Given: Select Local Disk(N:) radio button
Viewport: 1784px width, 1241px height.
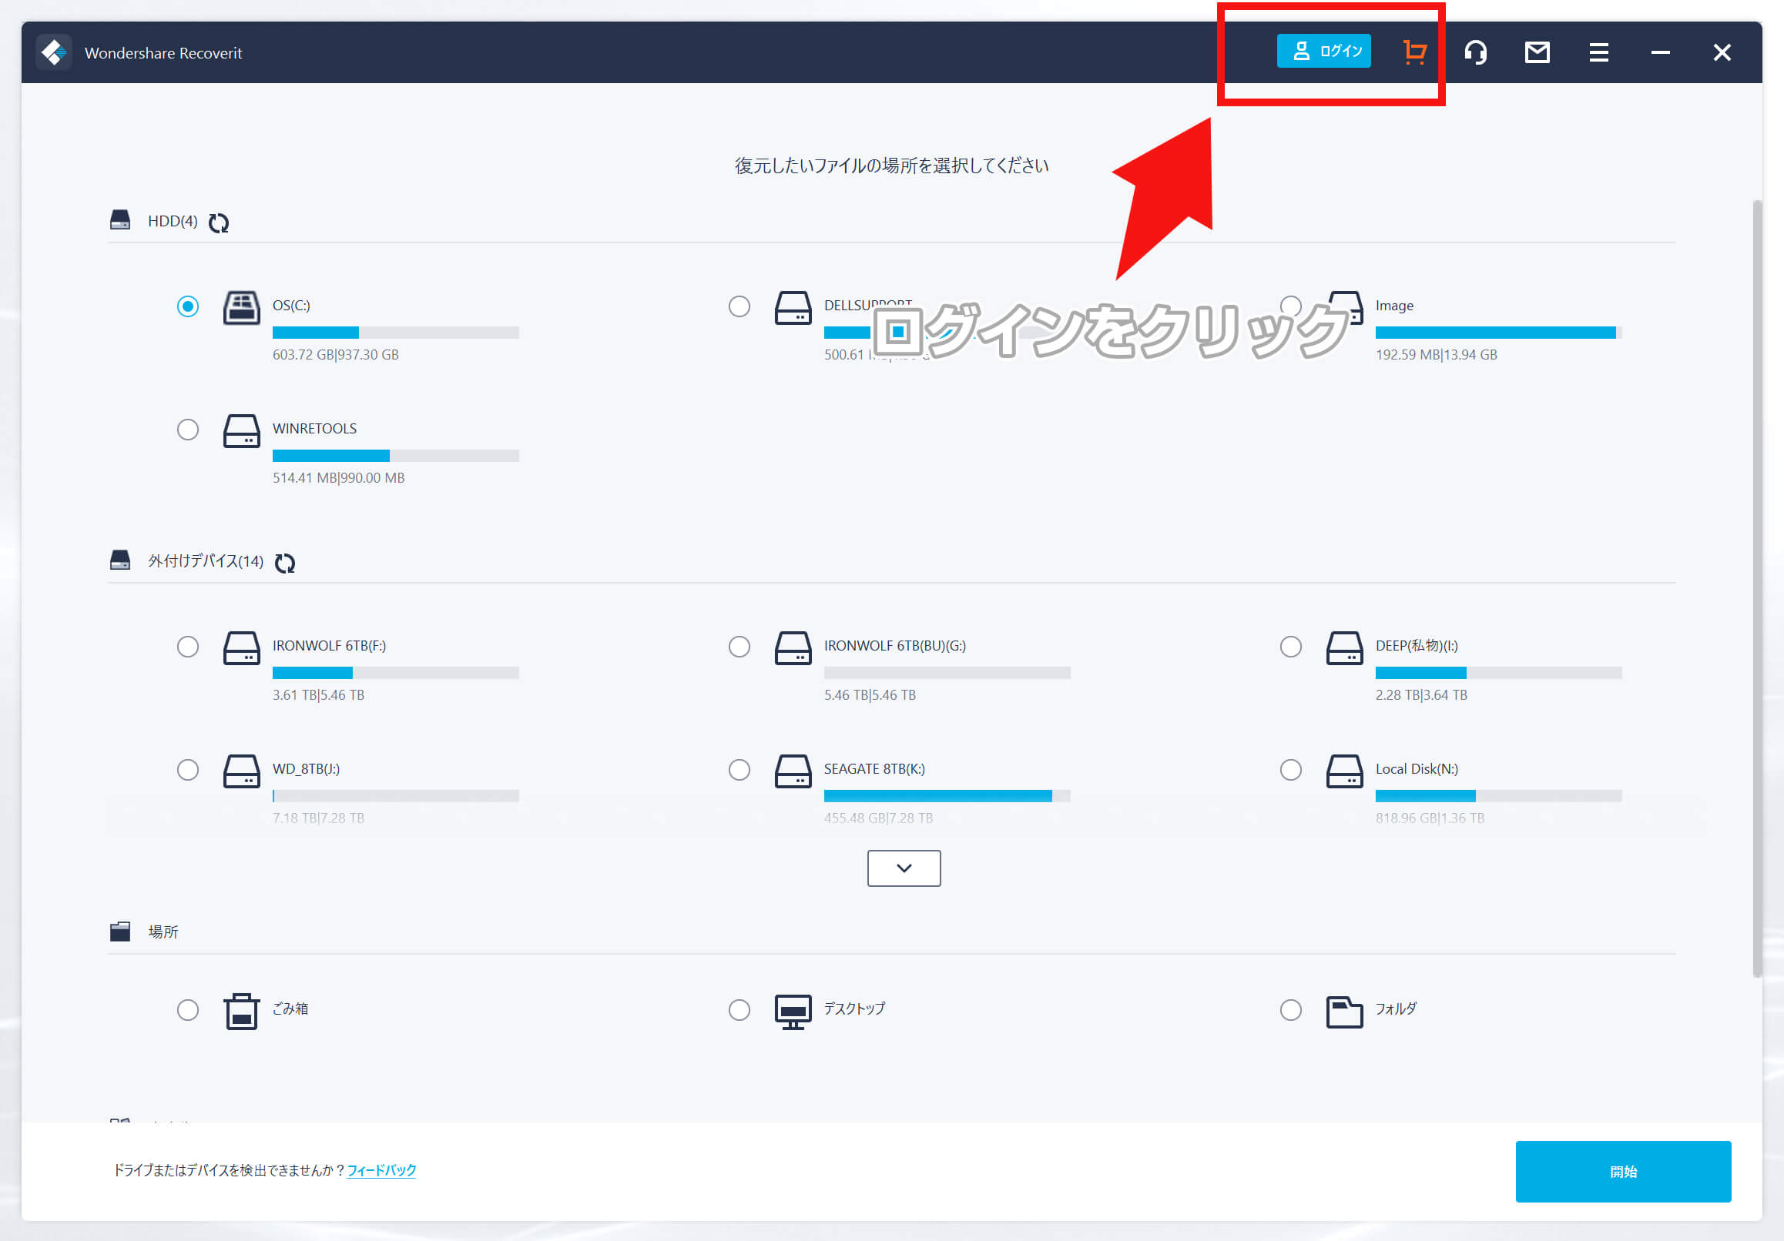Looking at the screenshot, I should pyautogui.click(x=1290, y=771).
